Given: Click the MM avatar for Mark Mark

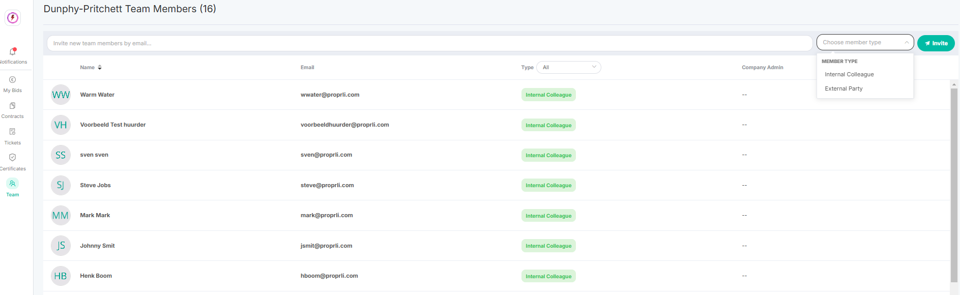Looking at the screenshot, I should [x=61, y=216].
